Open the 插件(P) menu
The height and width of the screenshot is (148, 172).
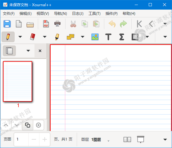(111, 14)
